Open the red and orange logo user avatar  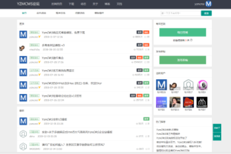188,102
